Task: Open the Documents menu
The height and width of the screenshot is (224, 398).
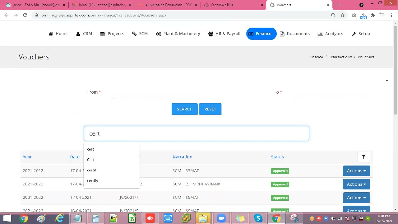Action: tap(294, 34)
